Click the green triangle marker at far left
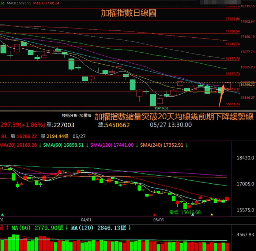This screenshot has width=256, height=251. [3, 214]
